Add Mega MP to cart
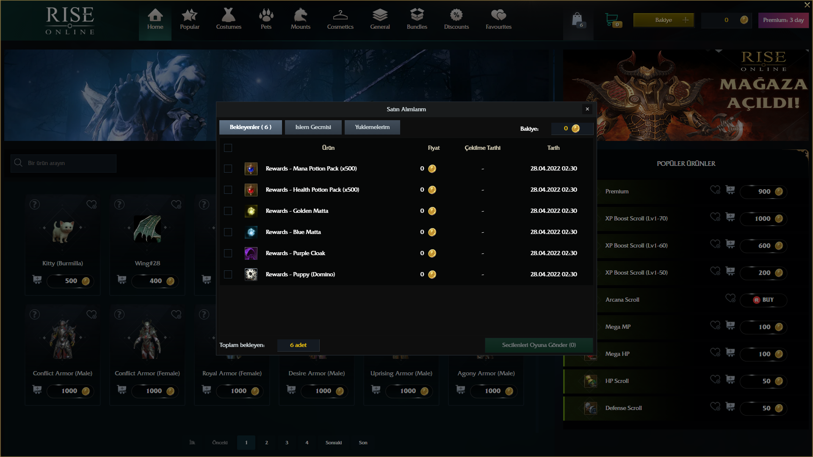The width and height of the screenshot is (813, 457). pos(730,325)
